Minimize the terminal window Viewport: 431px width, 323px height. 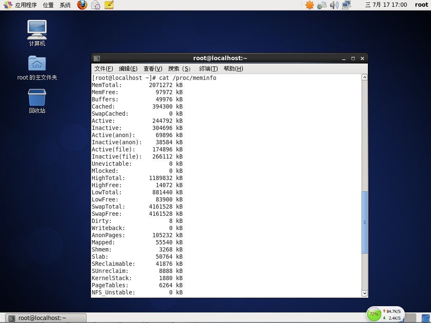(x=344, y=58)
